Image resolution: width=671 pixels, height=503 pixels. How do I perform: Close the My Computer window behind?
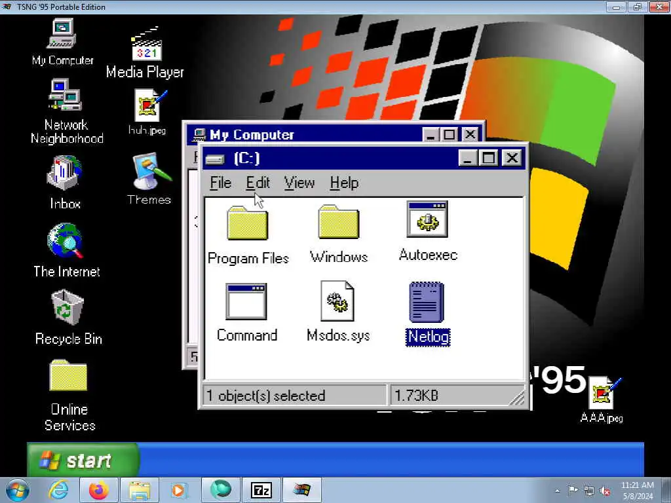click(470, 134)
